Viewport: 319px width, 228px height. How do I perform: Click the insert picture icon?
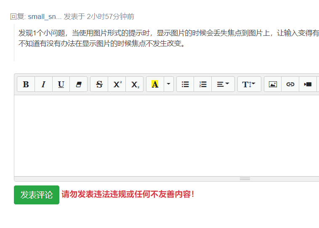pos(273,84)
